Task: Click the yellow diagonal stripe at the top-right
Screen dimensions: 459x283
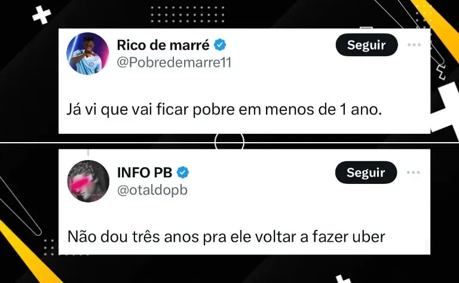Action: [x=437, y=26]
